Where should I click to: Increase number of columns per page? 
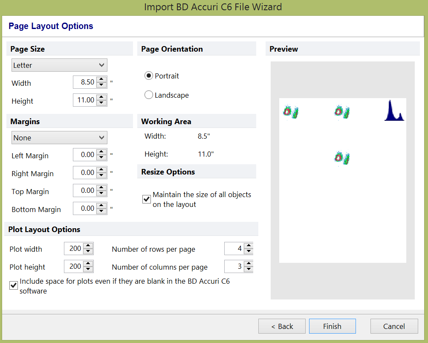tap(249, 264)
